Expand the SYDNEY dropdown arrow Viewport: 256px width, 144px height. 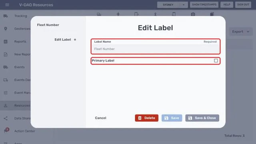184,5
